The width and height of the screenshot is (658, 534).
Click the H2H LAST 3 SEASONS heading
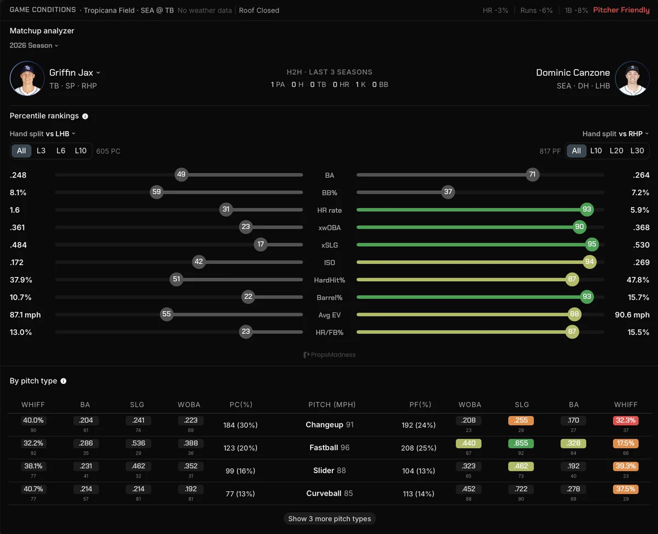pos(330,72)
